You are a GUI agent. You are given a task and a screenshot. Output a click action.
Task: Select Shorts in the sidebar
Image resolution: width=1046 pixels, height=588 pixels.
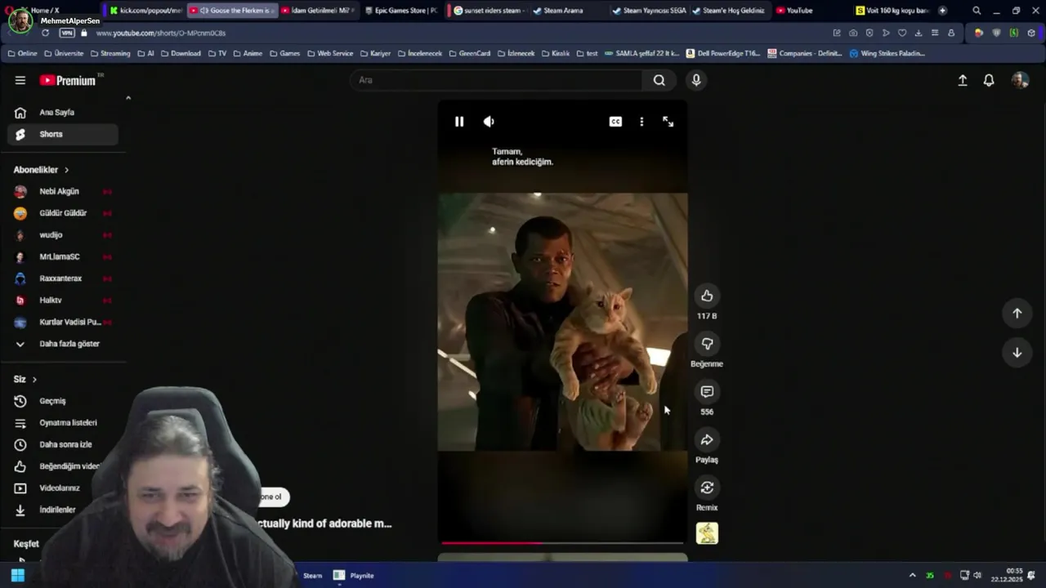point(63,134)
